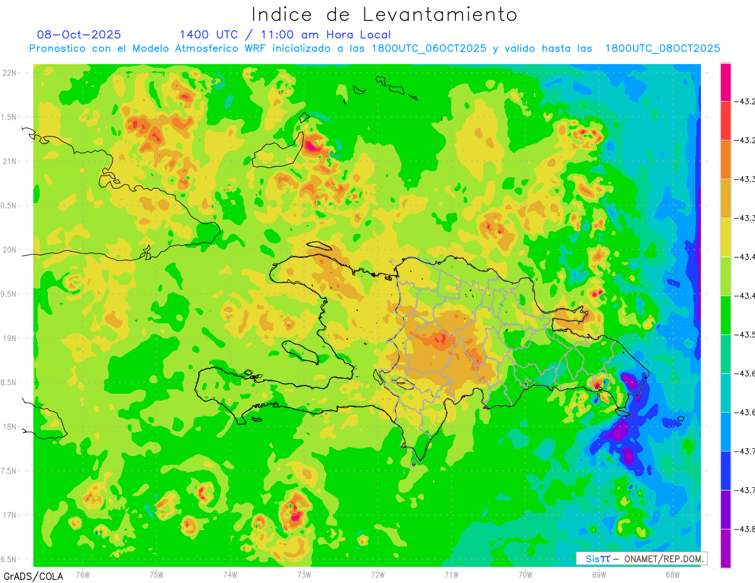Image resolution: width=755 pixels, height=583 pixels.
Task: Click the 68W longitude axis label
Action: tap(673, 574)
